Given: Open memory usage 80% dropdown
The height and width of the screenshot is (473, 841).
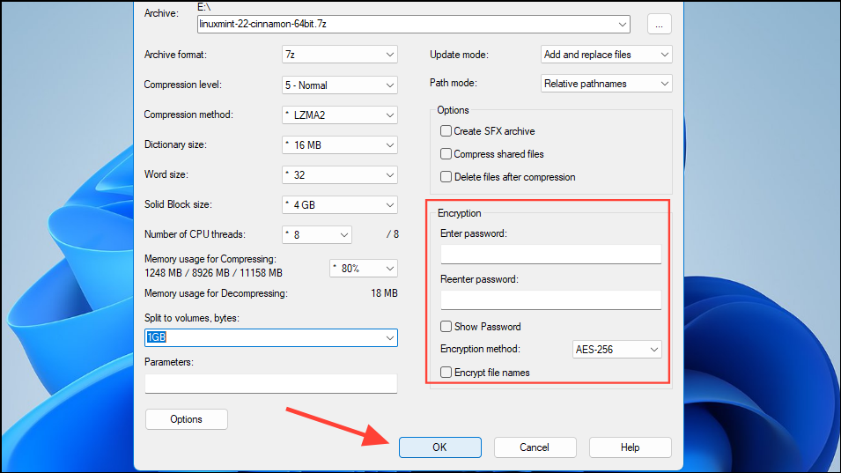Looking at the screenshot, I should coord(364,268).
